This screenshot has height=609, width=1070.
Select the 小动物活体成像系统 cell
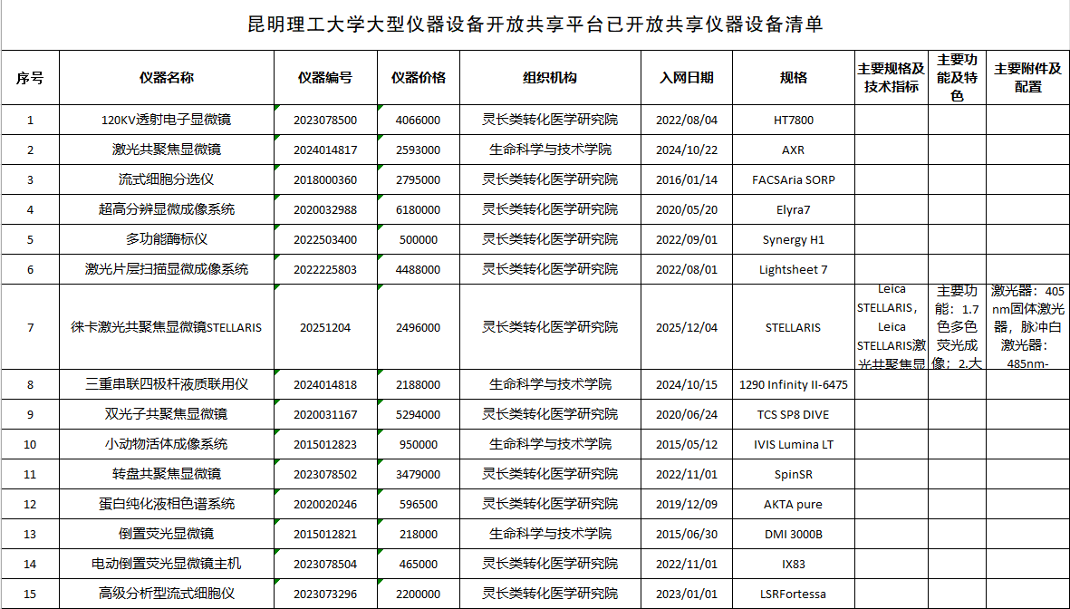pyautogui.click(x=167, y=444)
